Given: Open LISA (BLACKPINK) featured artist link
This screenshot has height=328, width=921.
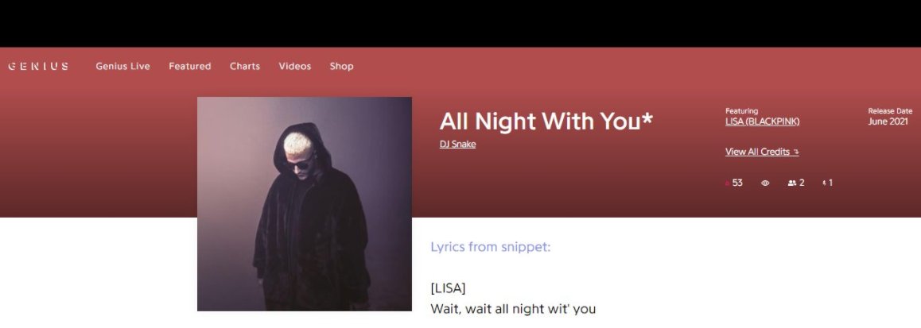Looking at the screenshot, I should pyautogui.click(x=763, y=122).
